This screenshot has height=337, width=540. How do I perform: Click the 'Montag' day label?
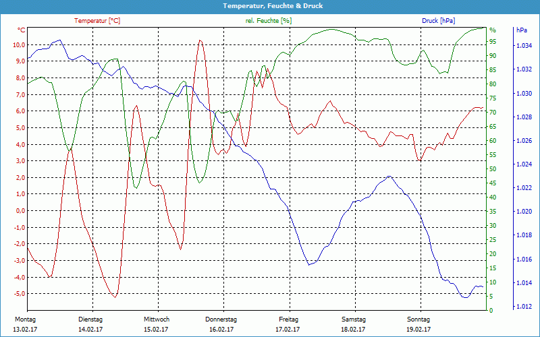pyautogui.click(x=25, y=319)
